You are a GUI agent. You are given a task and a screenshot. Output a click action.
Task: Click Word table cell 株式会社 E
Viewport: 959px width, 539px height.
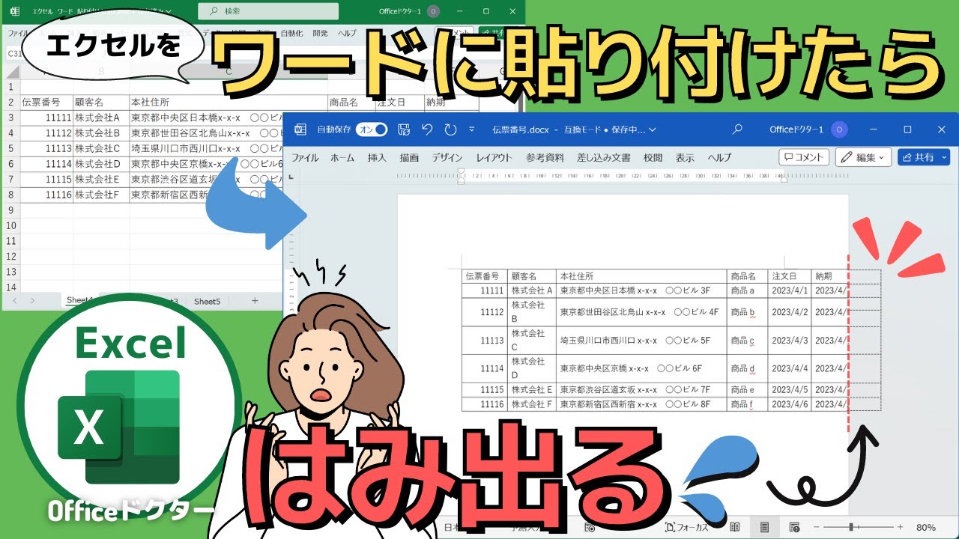point(532,390)
